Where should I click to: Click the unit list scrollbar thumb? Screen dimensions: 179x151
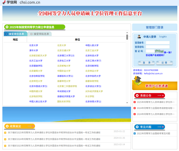127,37
